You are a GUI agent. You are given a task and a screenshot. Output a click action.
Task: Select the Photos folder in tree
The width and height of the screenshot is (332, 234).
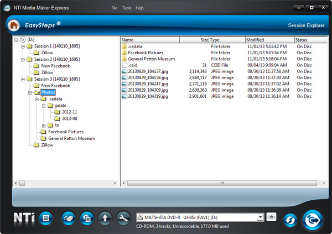pos(48,92)
